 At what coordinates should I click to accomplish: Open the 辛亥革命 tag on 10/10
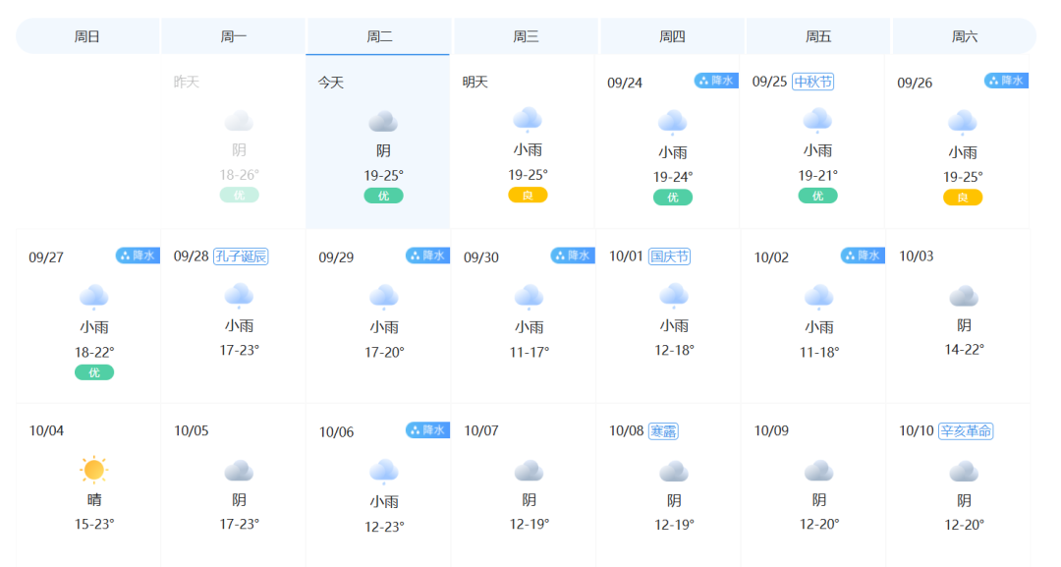point(966,431)
